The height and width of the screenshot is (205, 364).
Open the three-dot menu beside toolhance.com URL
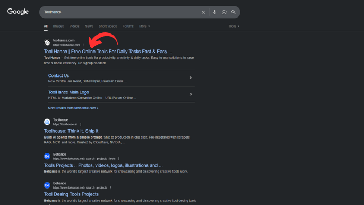point(83,45)
